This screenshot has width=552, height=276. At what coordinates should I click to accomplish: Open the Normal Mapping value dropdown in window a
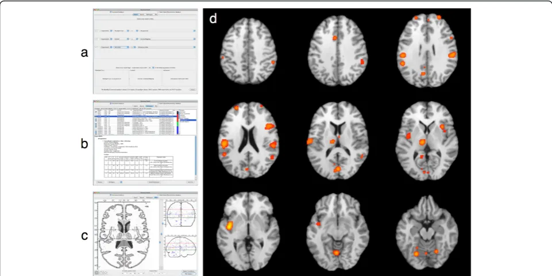pyautogui.click(x=168, y=39)
